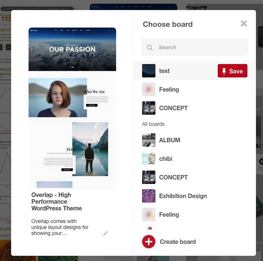263x261 pixels.
Task: Click the pencil edit icon beside the description
Action: (105, 233)
